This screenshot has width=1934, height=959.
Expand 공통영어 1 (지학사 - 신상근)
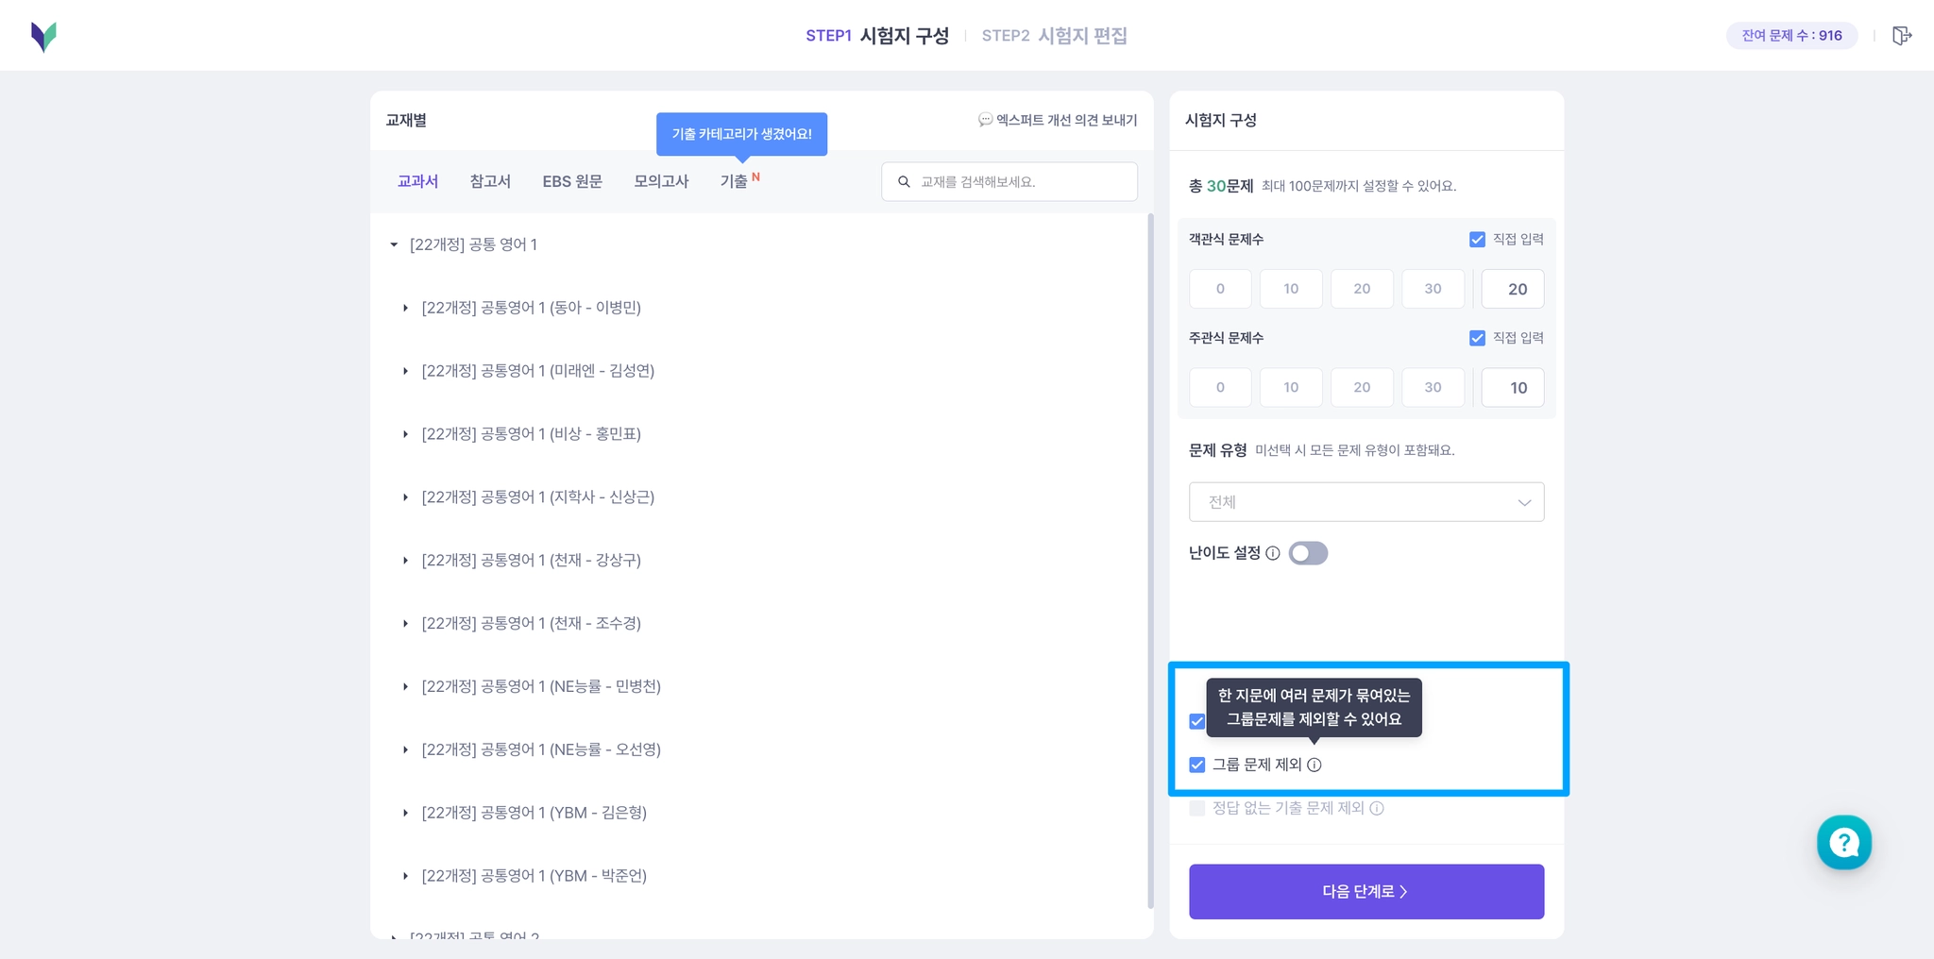(405, 497)
